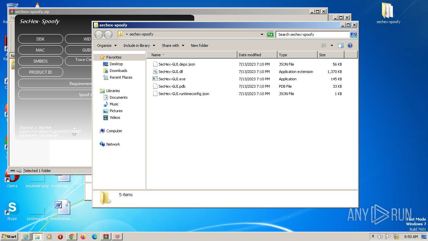The width and height of the screenshot is (428, 241).
Task: Click the SMBIOS button in SecHex-Spoofy
Action: [x=40, y=61]
